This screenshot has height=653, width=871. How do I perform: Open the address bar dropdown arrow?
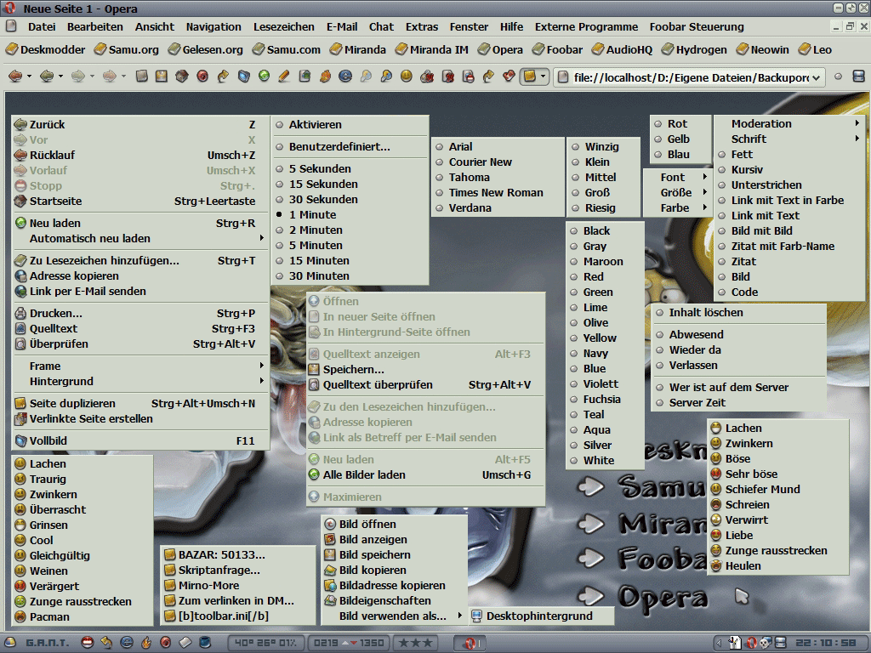[x=816, y=77]
